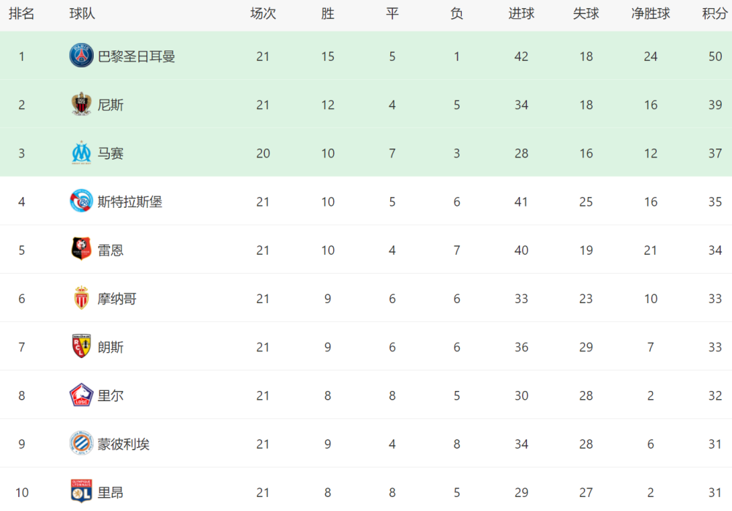This screenshot has width=732, height=511.
Task: Click the 蒙彼利埃 team name
Action: click(123, 444)
